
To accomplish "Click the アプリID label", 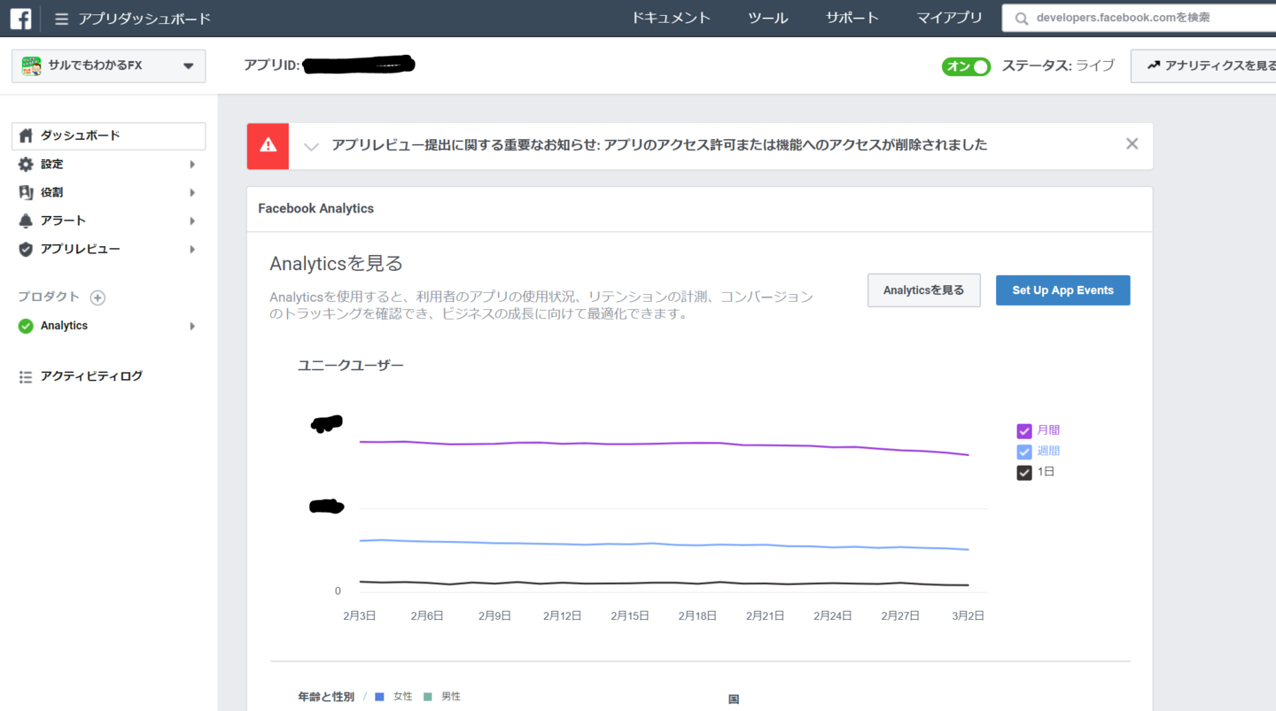I will click(272, 66).
